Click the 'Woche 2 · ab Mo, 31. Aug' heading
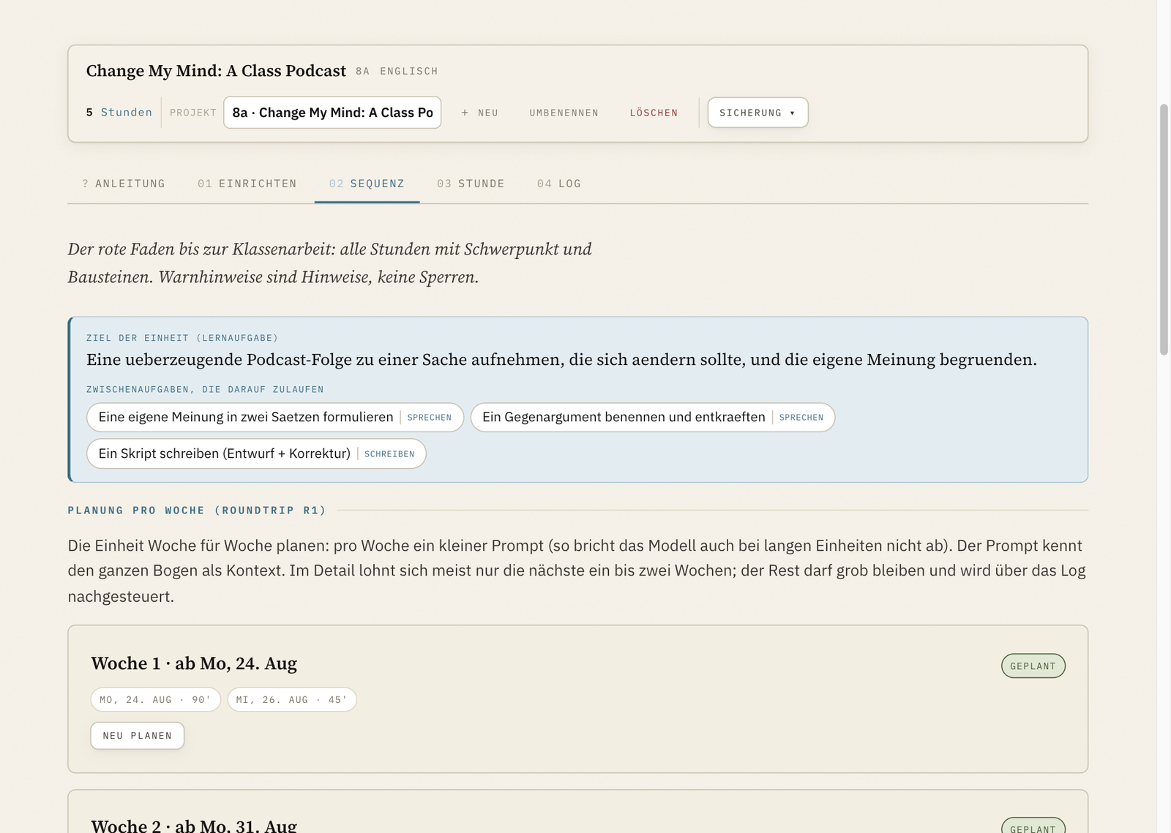Viewport: 1171px width, 833px height. tap(194, 825)
